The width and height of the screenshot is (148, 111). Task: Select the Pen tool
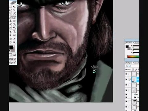point(10,35)
